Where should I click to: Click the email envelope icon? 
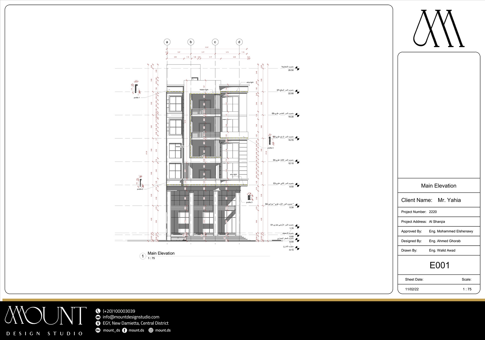click(98, 317)
